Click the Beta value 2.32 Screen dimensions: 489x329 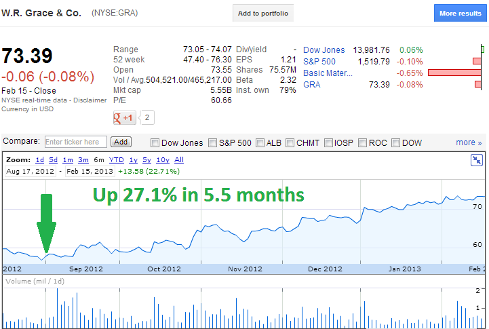tap(288, 80)
